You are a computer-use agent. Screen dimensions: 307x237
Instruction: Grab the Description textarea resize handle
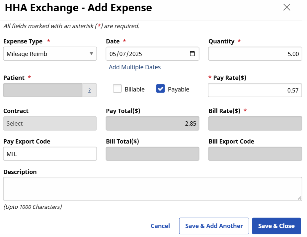[299, 198]
